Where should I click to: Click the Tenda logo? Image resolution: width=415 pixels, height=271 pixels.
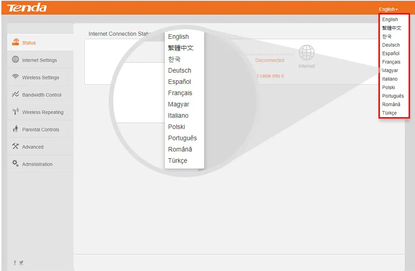click(x=27, y=7)
